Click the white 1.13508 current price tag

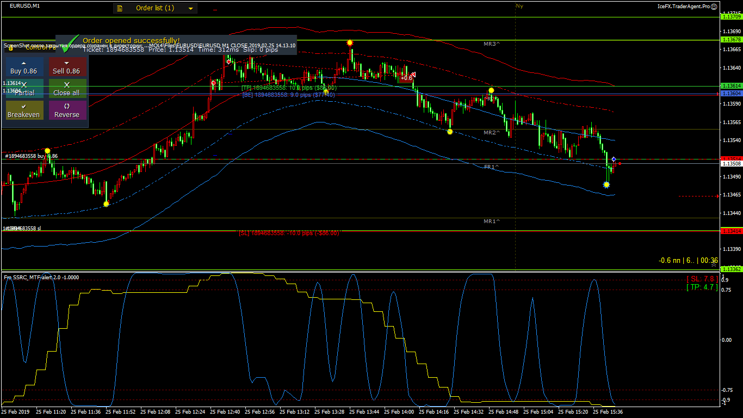[731, 163]
